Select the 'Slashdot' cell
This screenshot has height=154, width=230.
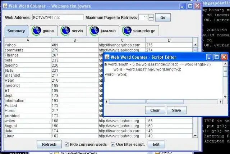pyautogui.click(x=28, y=75)
